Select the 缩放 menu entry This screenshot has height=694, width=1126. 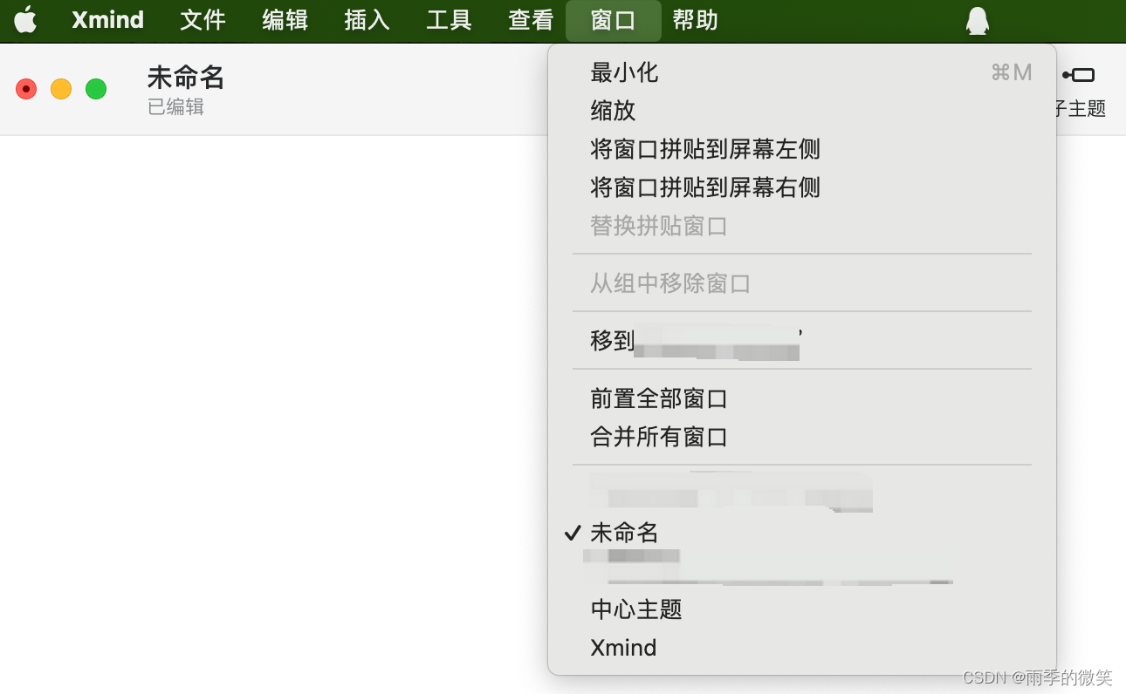coord(802,111)
